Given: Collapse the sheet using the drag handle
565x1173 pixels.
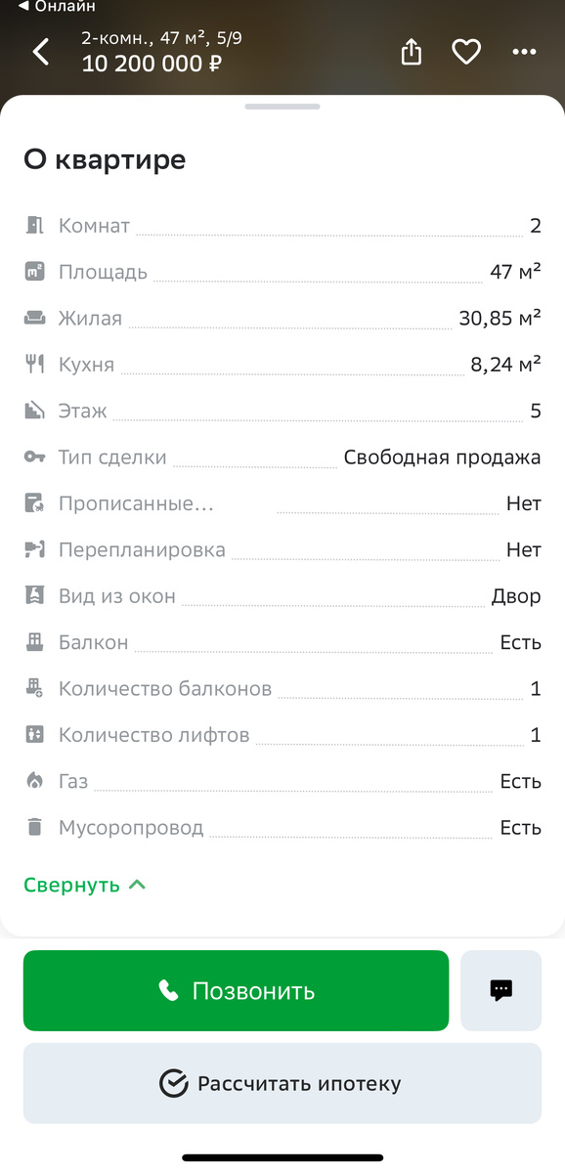Looking at the screenshot, I should coord(282,107).
